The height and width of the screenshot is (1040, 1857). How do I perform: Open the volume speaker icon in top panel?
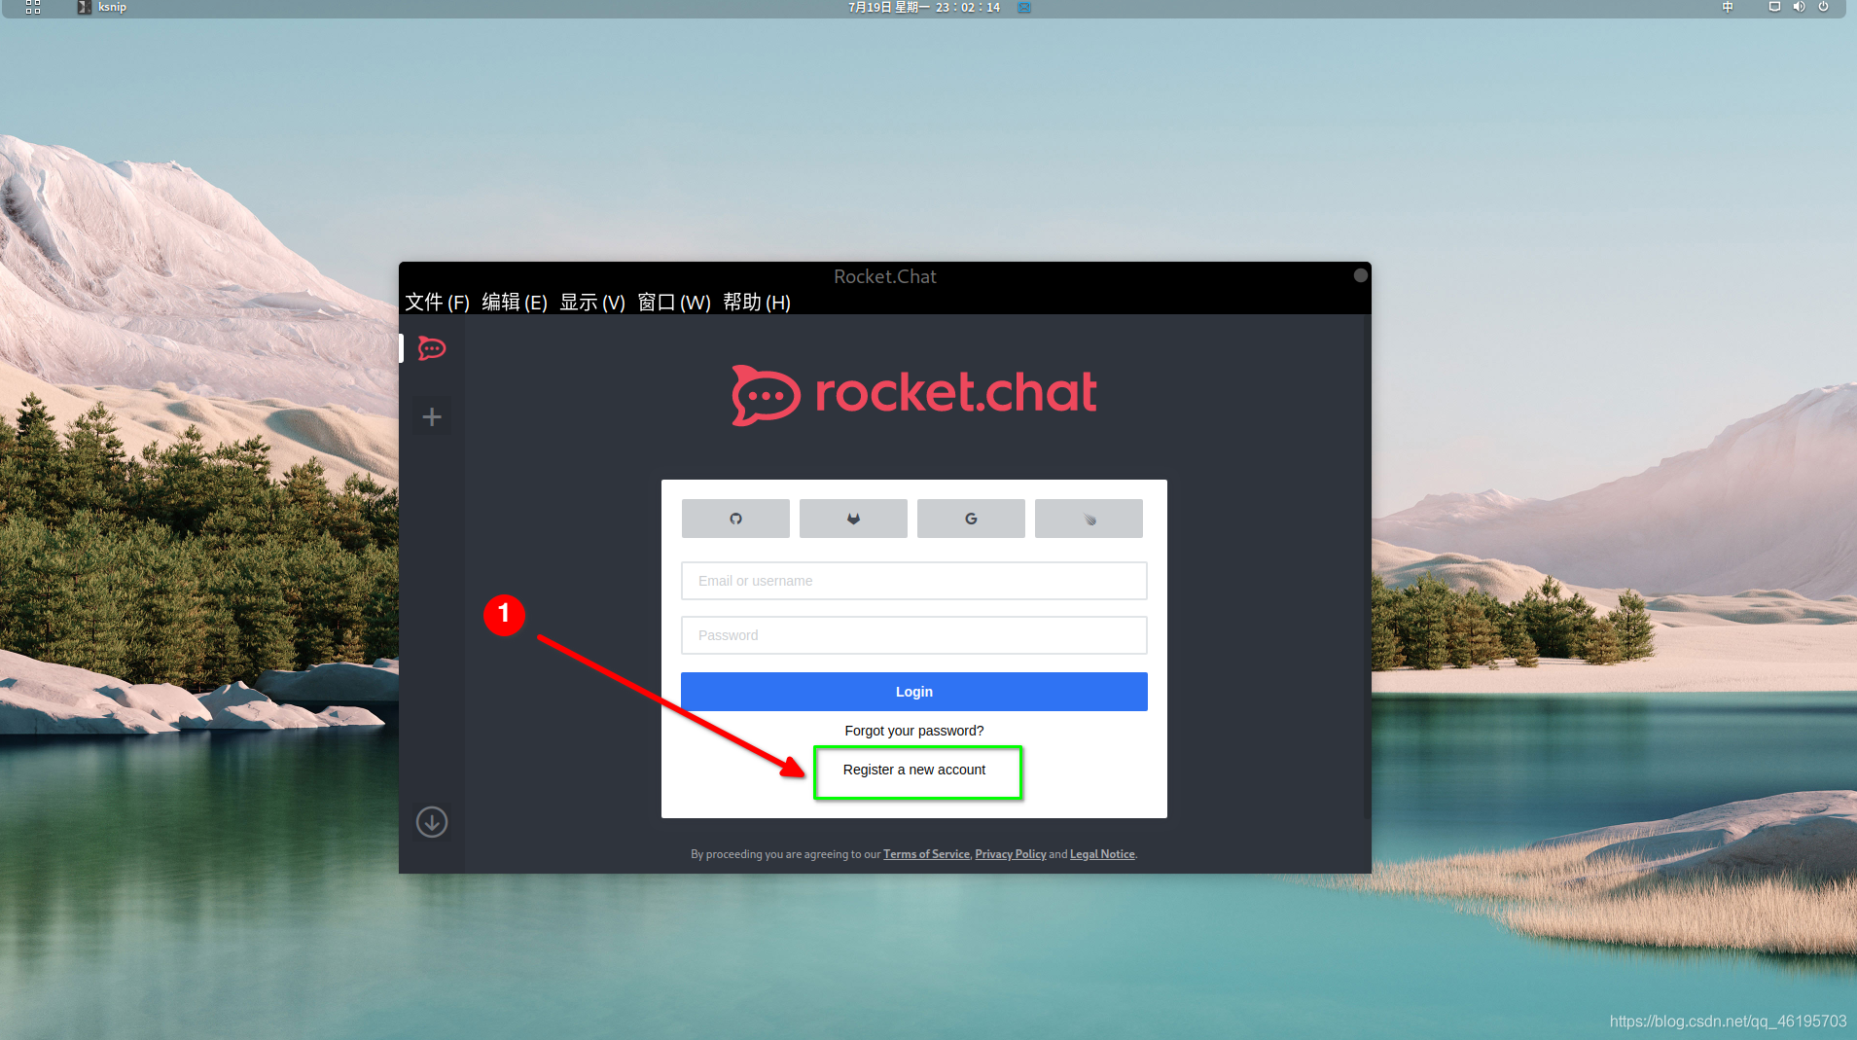[x=1799, y=7]
